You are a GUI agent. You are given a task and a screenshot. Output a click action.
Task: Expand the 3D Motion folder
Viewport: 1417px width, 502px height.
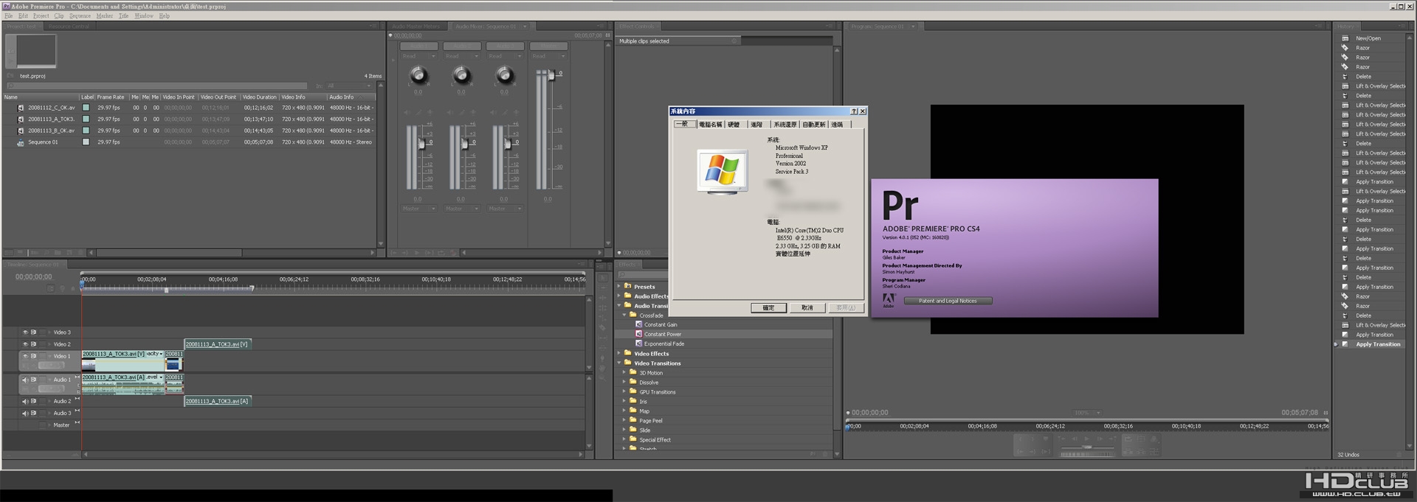click(x=624, y=372)
